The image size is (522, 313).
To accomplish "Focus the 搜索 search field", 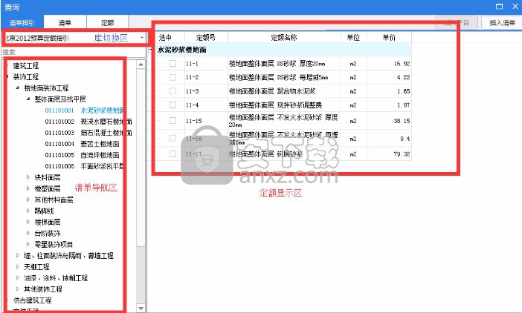I will (74, 52).
